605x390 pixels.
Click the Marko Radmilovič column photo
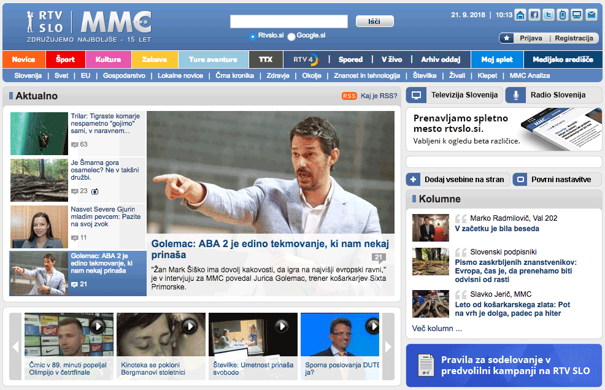[431, 227]
